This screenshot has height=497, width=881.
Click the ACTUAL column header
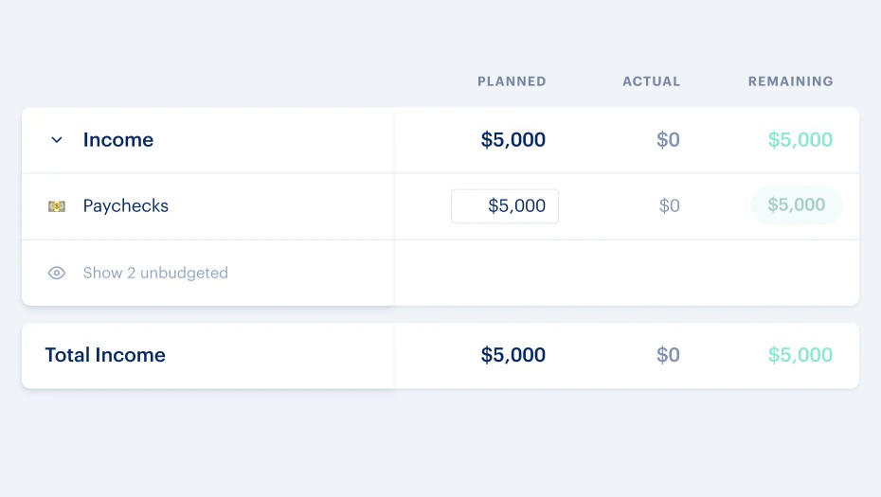(x=651, y=81)
